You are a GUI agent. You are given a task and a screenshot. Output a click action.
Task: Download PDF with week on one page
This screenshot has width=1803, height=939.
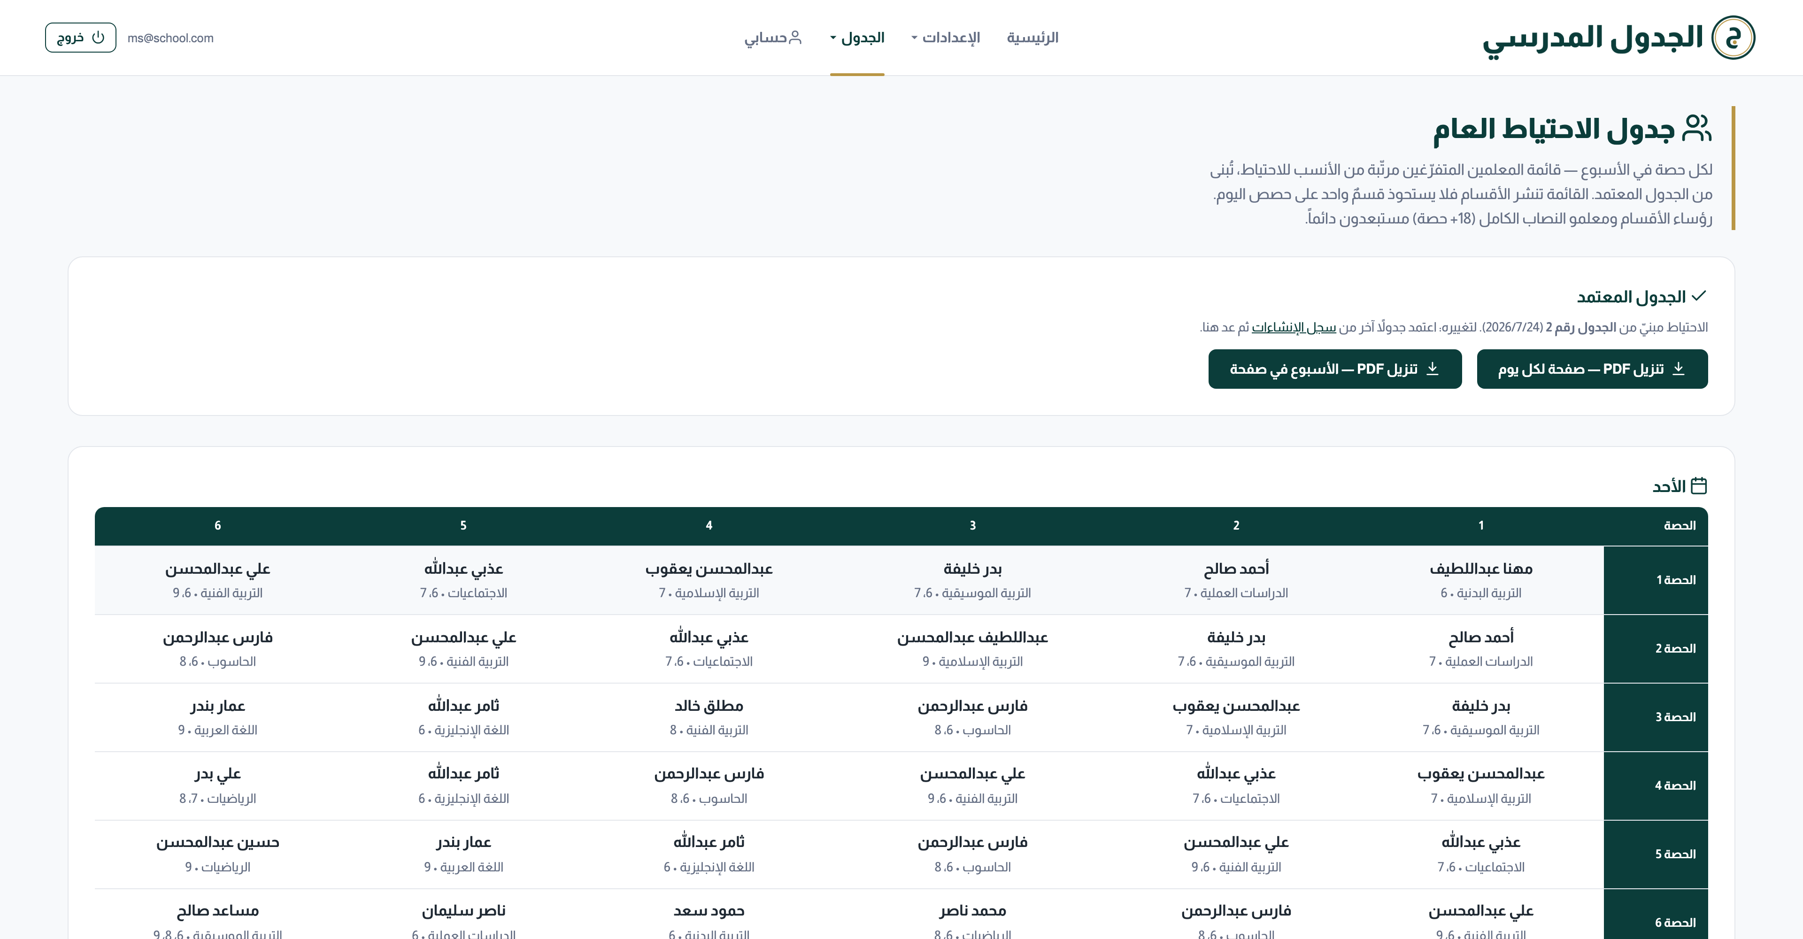(x=1335, y=369)
